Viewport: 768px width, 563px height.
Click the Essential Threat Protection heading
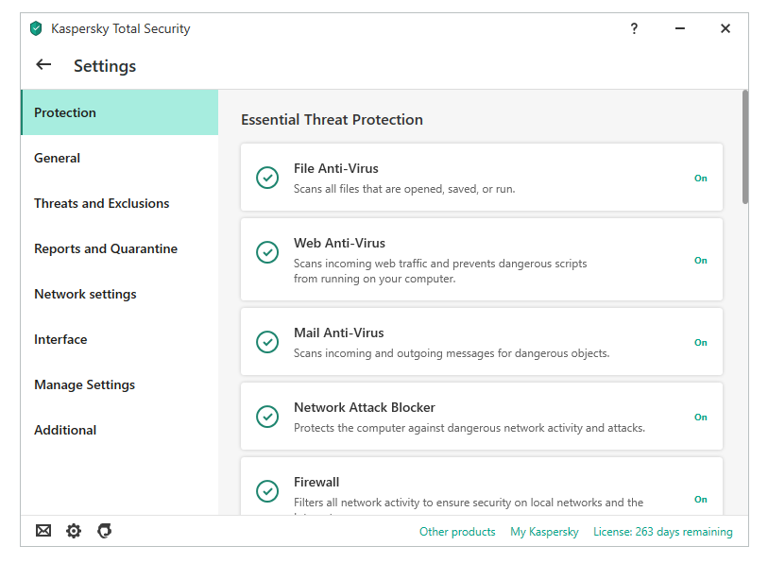(332, 120)
